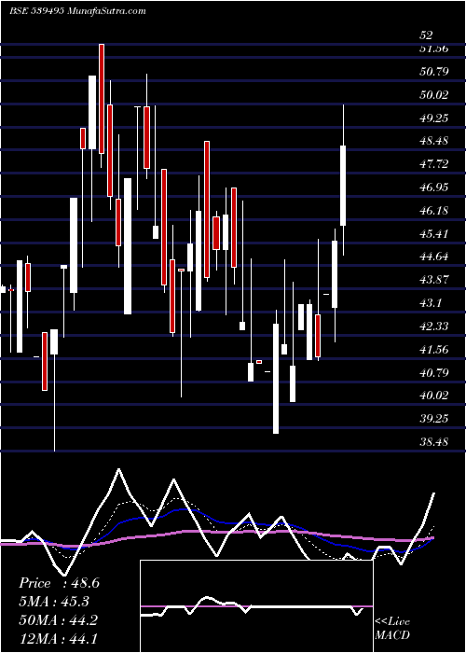
Task: Select the 49.25 price axis label
Action: tap(434, 118)
